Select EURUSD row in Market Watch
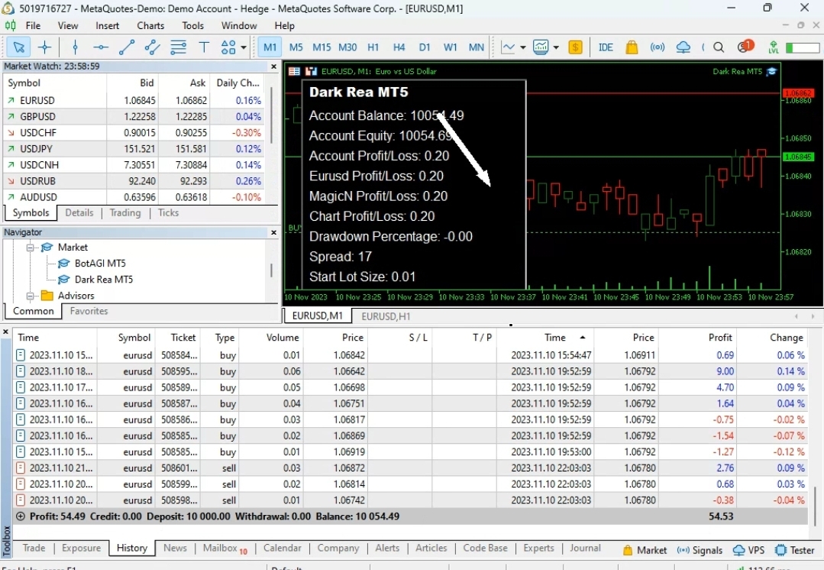824x570 pixels. (134, 100)
